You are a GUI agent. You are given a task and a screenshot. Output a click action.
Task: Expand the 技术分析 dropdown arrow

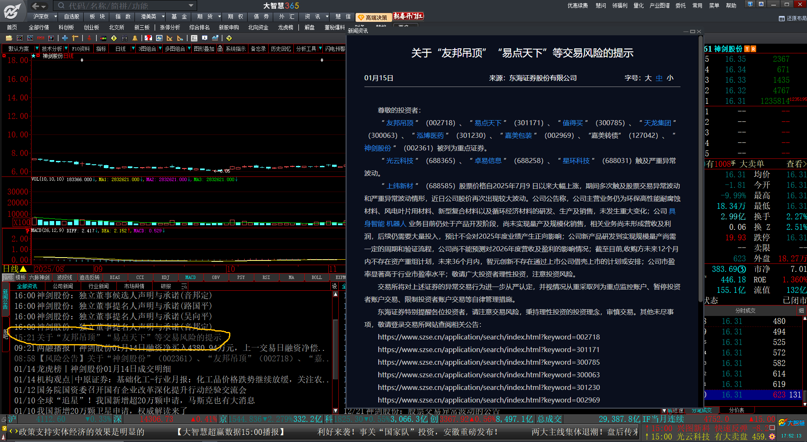[x=66, y=49]
